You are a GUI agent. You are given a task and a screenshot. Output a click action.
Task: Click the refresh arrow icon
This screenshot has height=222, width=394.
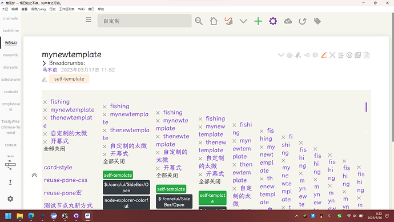click(303, 21)
